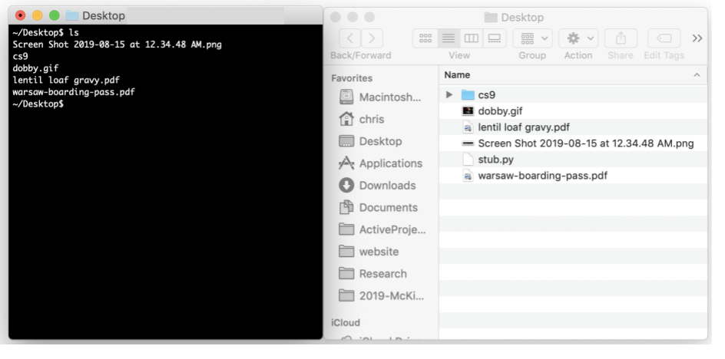The image size is (725, 359).
Task: Open Research folder in sidebar
Action: tap(372, 274)
